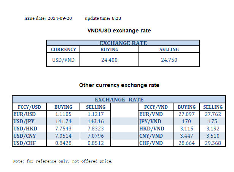This screenshot has width=234, height=172.
Task: Select the USD/HKD selling value 7.8323
Action: click(x=96, y=128)
